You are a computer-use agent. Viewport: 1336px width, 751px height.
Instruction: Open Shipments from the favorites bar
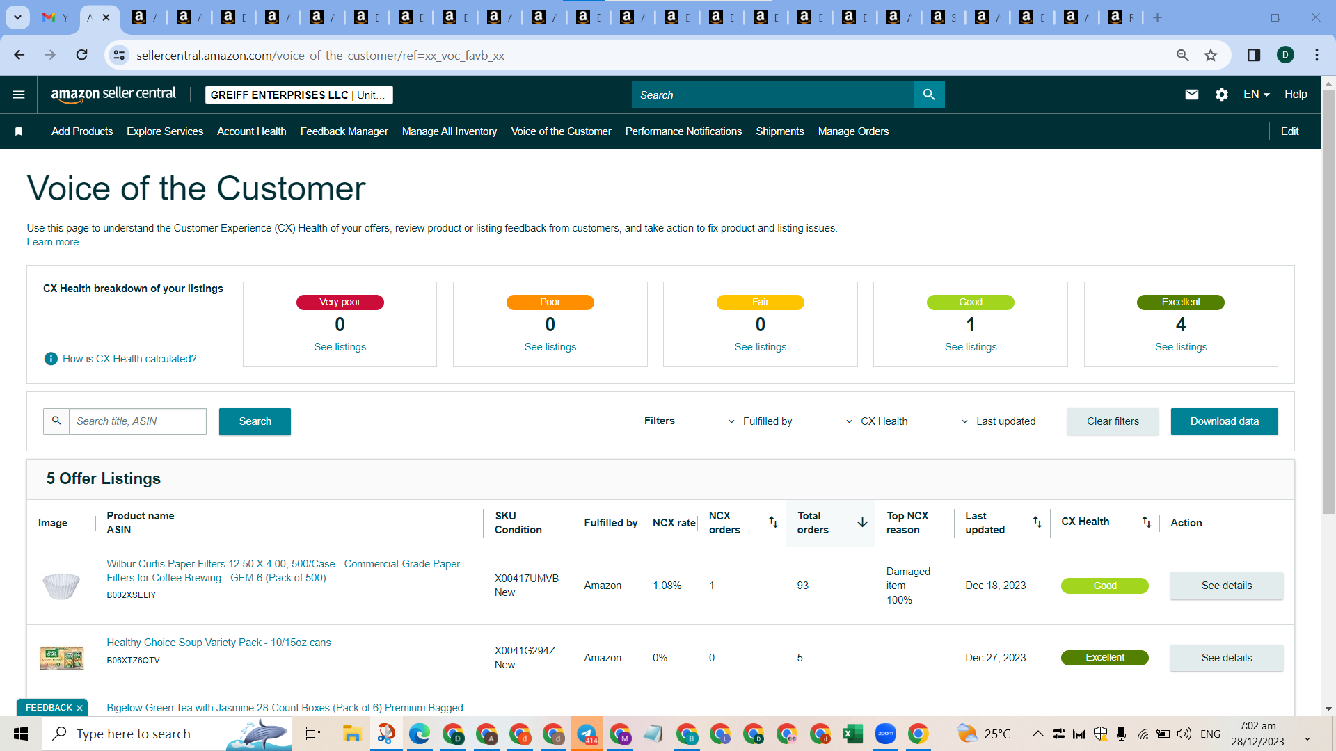pyautogui.click(x=780, y=131)
